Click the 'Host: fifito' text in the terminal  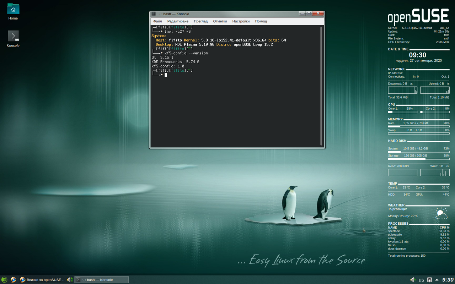click(169, 40)
